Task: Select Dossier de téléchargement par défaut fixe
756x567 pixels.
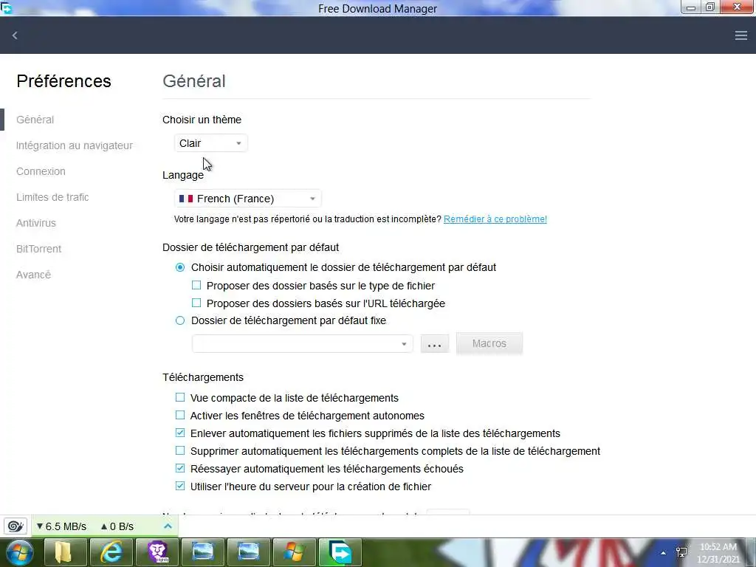Action: point(180,320)
